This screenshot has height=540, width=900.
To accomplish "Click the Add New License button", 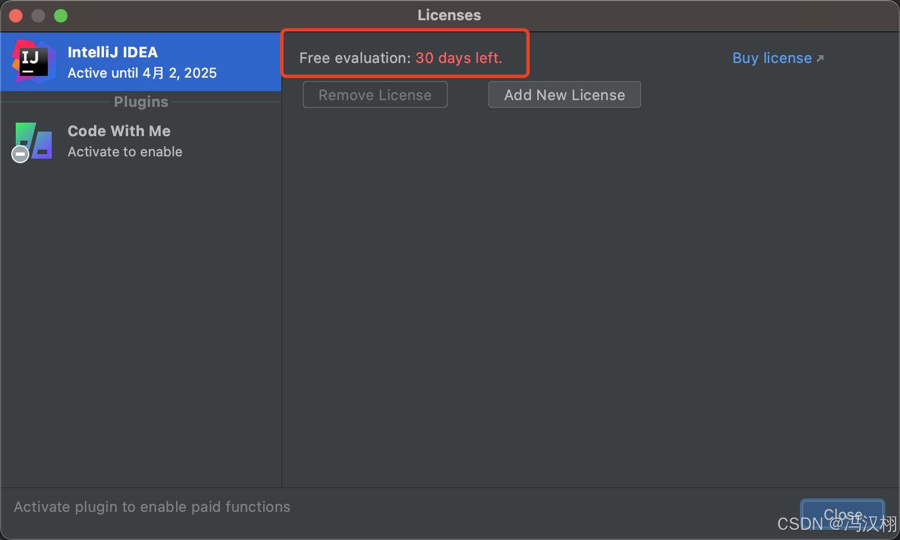I will [565, 94].
